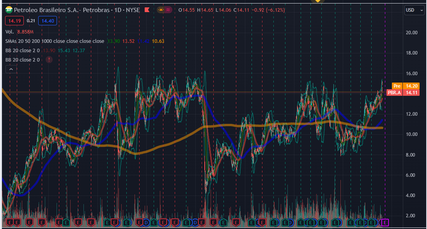Click the 0.21 spread value
This screenshot has height=229, width=427.
pyautogui.click(x=31, y=21)
